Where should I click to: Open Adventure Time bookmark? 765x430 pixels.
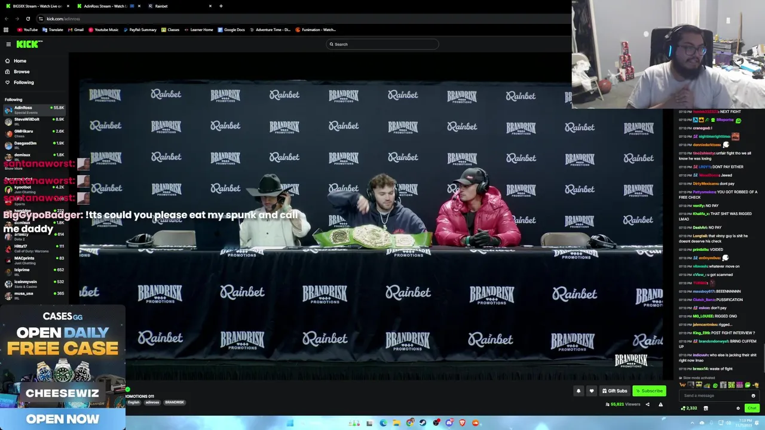coord(270,30)
